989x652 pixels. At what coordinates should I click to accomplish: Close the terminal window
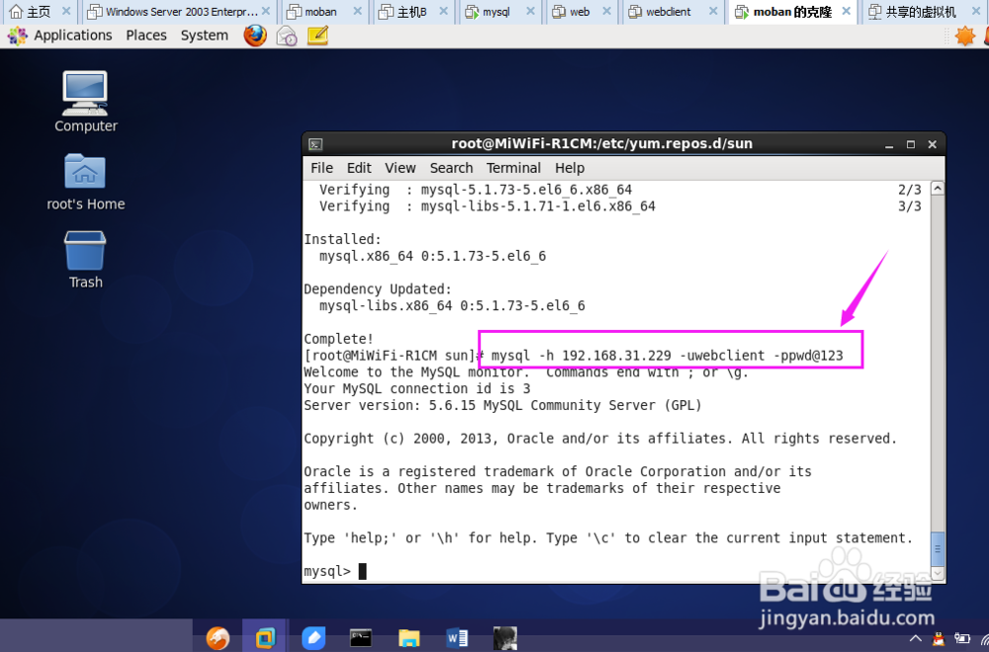coord(933,145)
